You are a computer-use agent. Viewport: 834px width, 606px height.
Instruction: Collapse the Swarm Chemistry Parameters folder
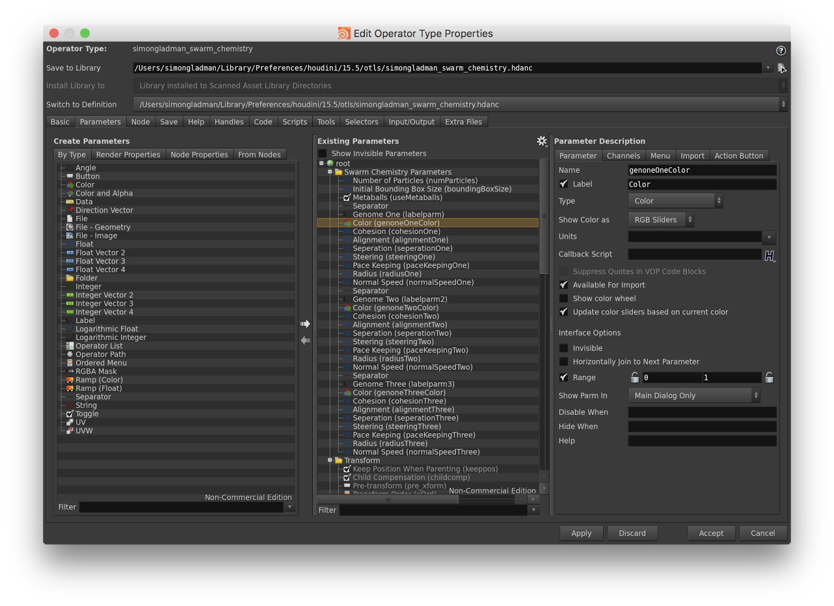coord(330,172)
